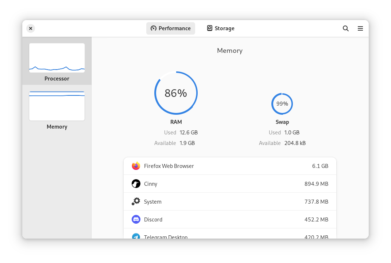Click the Cinny app icon

(136, 184)
